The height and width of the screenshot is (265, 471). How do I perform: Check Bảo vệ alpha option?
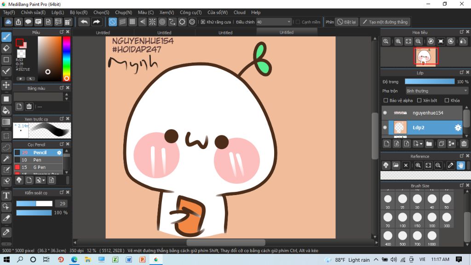point(386,100)
